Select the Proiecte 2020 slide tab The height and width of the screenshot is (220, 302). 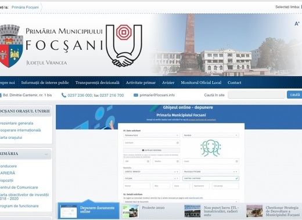point(150,211)
